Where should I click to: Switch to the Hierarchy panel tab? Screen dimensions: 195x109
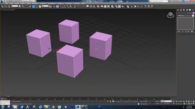tap(184, 10)
